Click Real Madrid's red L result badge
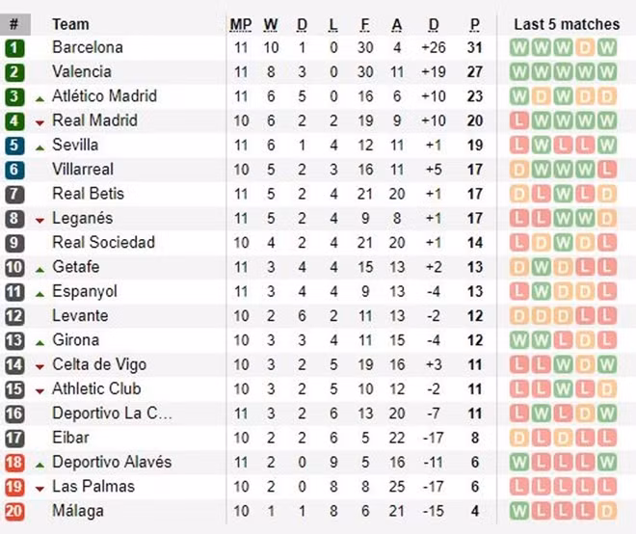This screenshot has width=636, height=534. (518, 120)
